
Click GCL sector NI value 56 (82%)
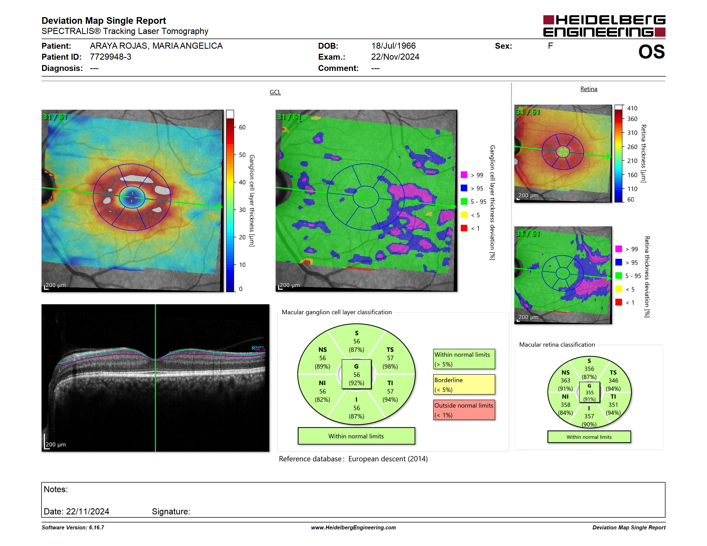(x=322, y=396)
